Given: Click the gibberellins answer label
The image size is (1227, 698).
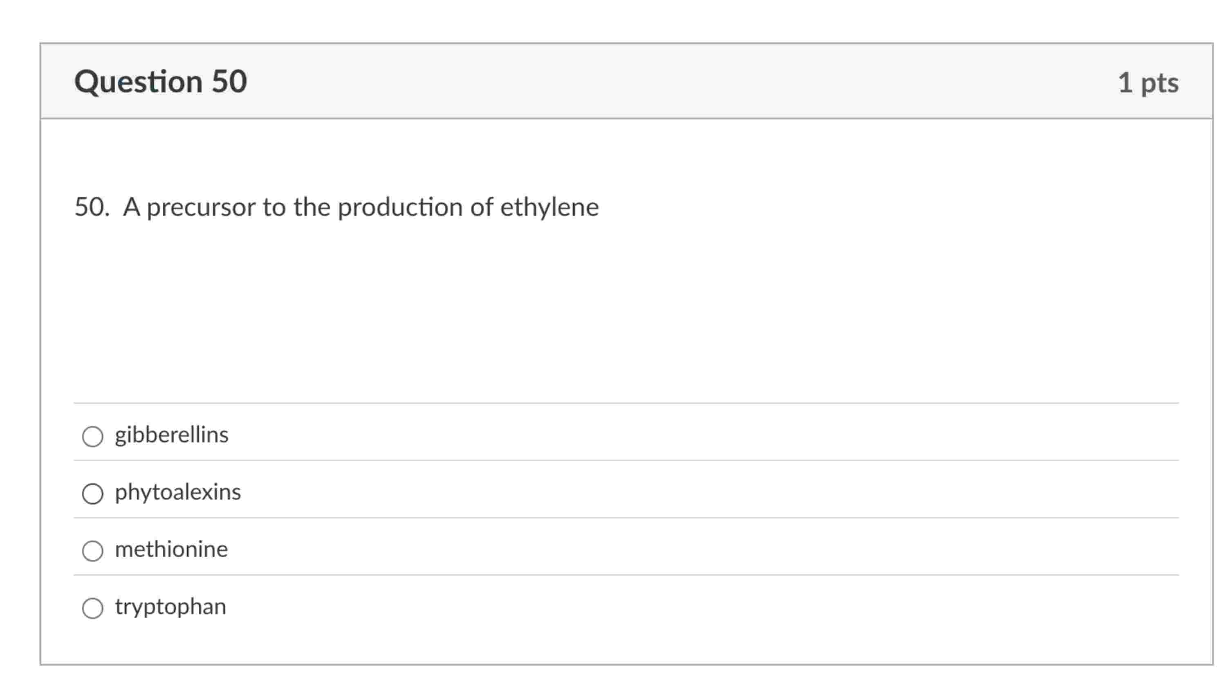Looking at the screenshot, I should point(172,435).
